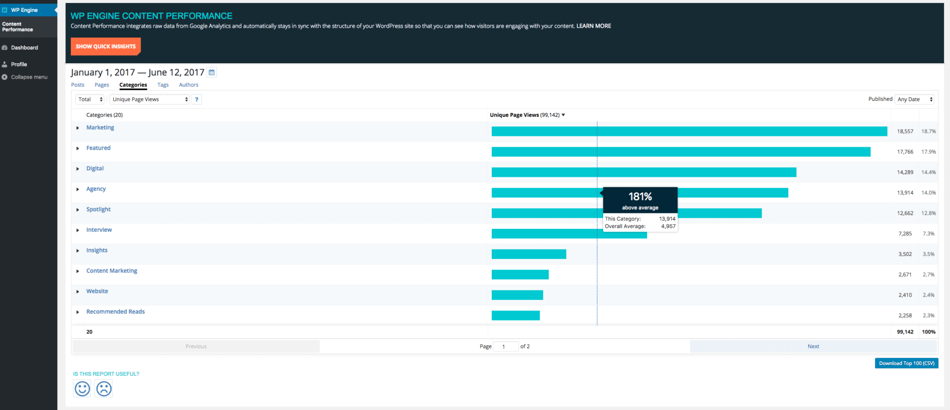Click the 17.9% share in Featured row
This screenshot has width=950, height=410.
point(928,152)
